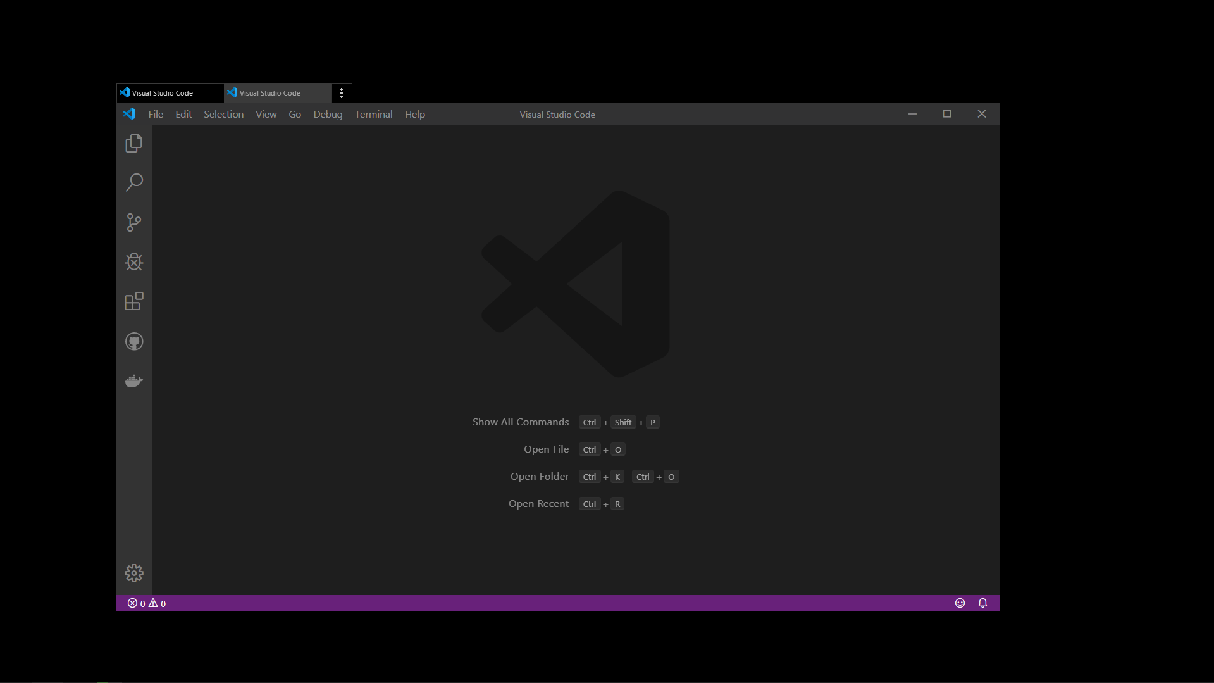The width and height of the screenshot is (1214, 683).
Task: Click the K key hint for Open Folder
Action: tap(617, 477)
